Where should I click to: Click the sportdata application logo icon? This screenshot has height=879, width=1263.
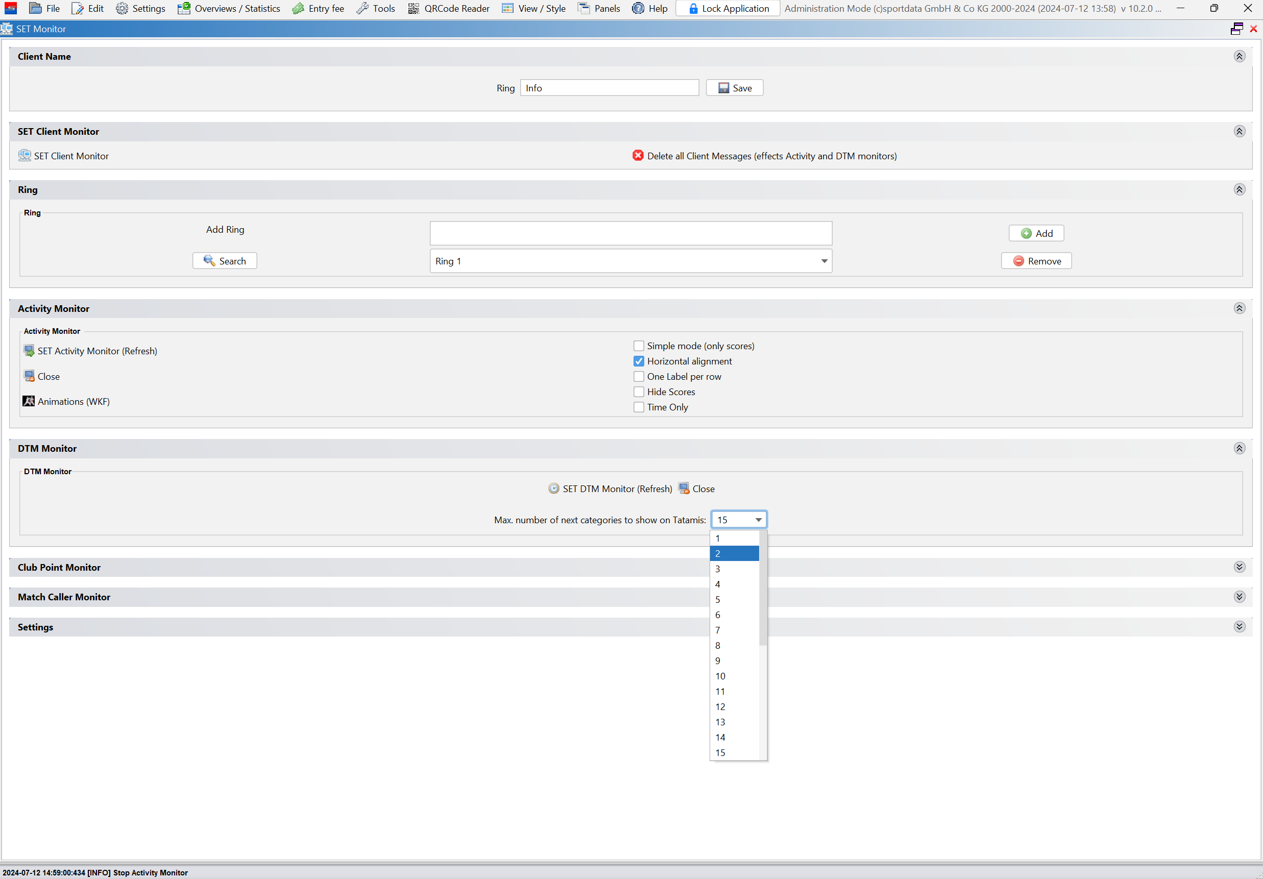(10, 8)
